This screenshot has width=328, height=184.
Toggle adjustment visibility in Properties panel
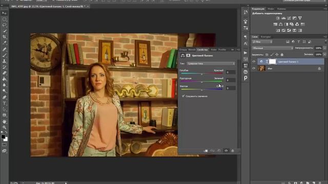pos(226,151)
